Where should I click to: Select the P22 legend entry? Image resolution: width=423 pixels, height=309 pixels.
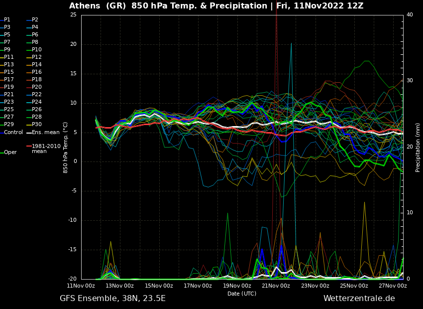click(x=36, y=95)
